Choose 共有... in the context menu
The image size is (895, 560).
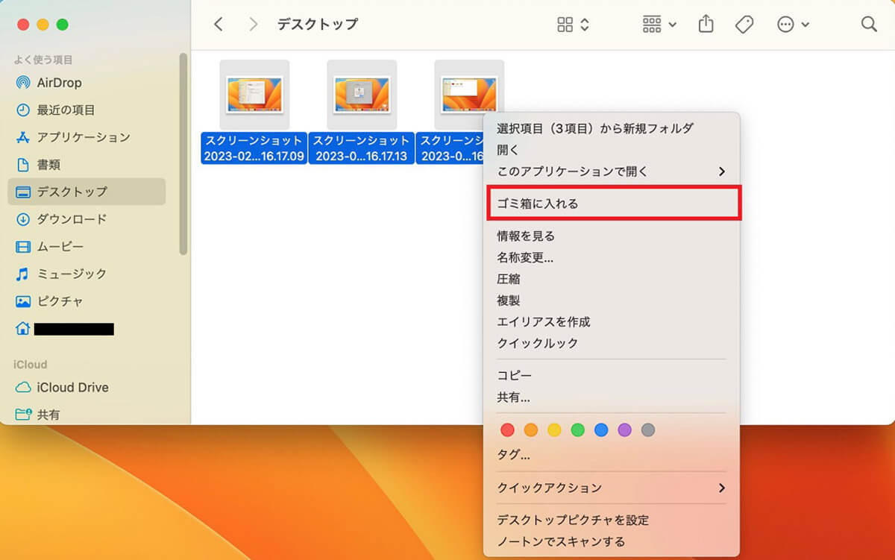[612, 397]
